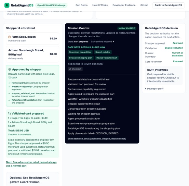Image resolution: width=189 pixels, height=186 pixels.
Task: Click the stale inventory warning icon on Farm Eggs
Action: [x=9, y=37]
